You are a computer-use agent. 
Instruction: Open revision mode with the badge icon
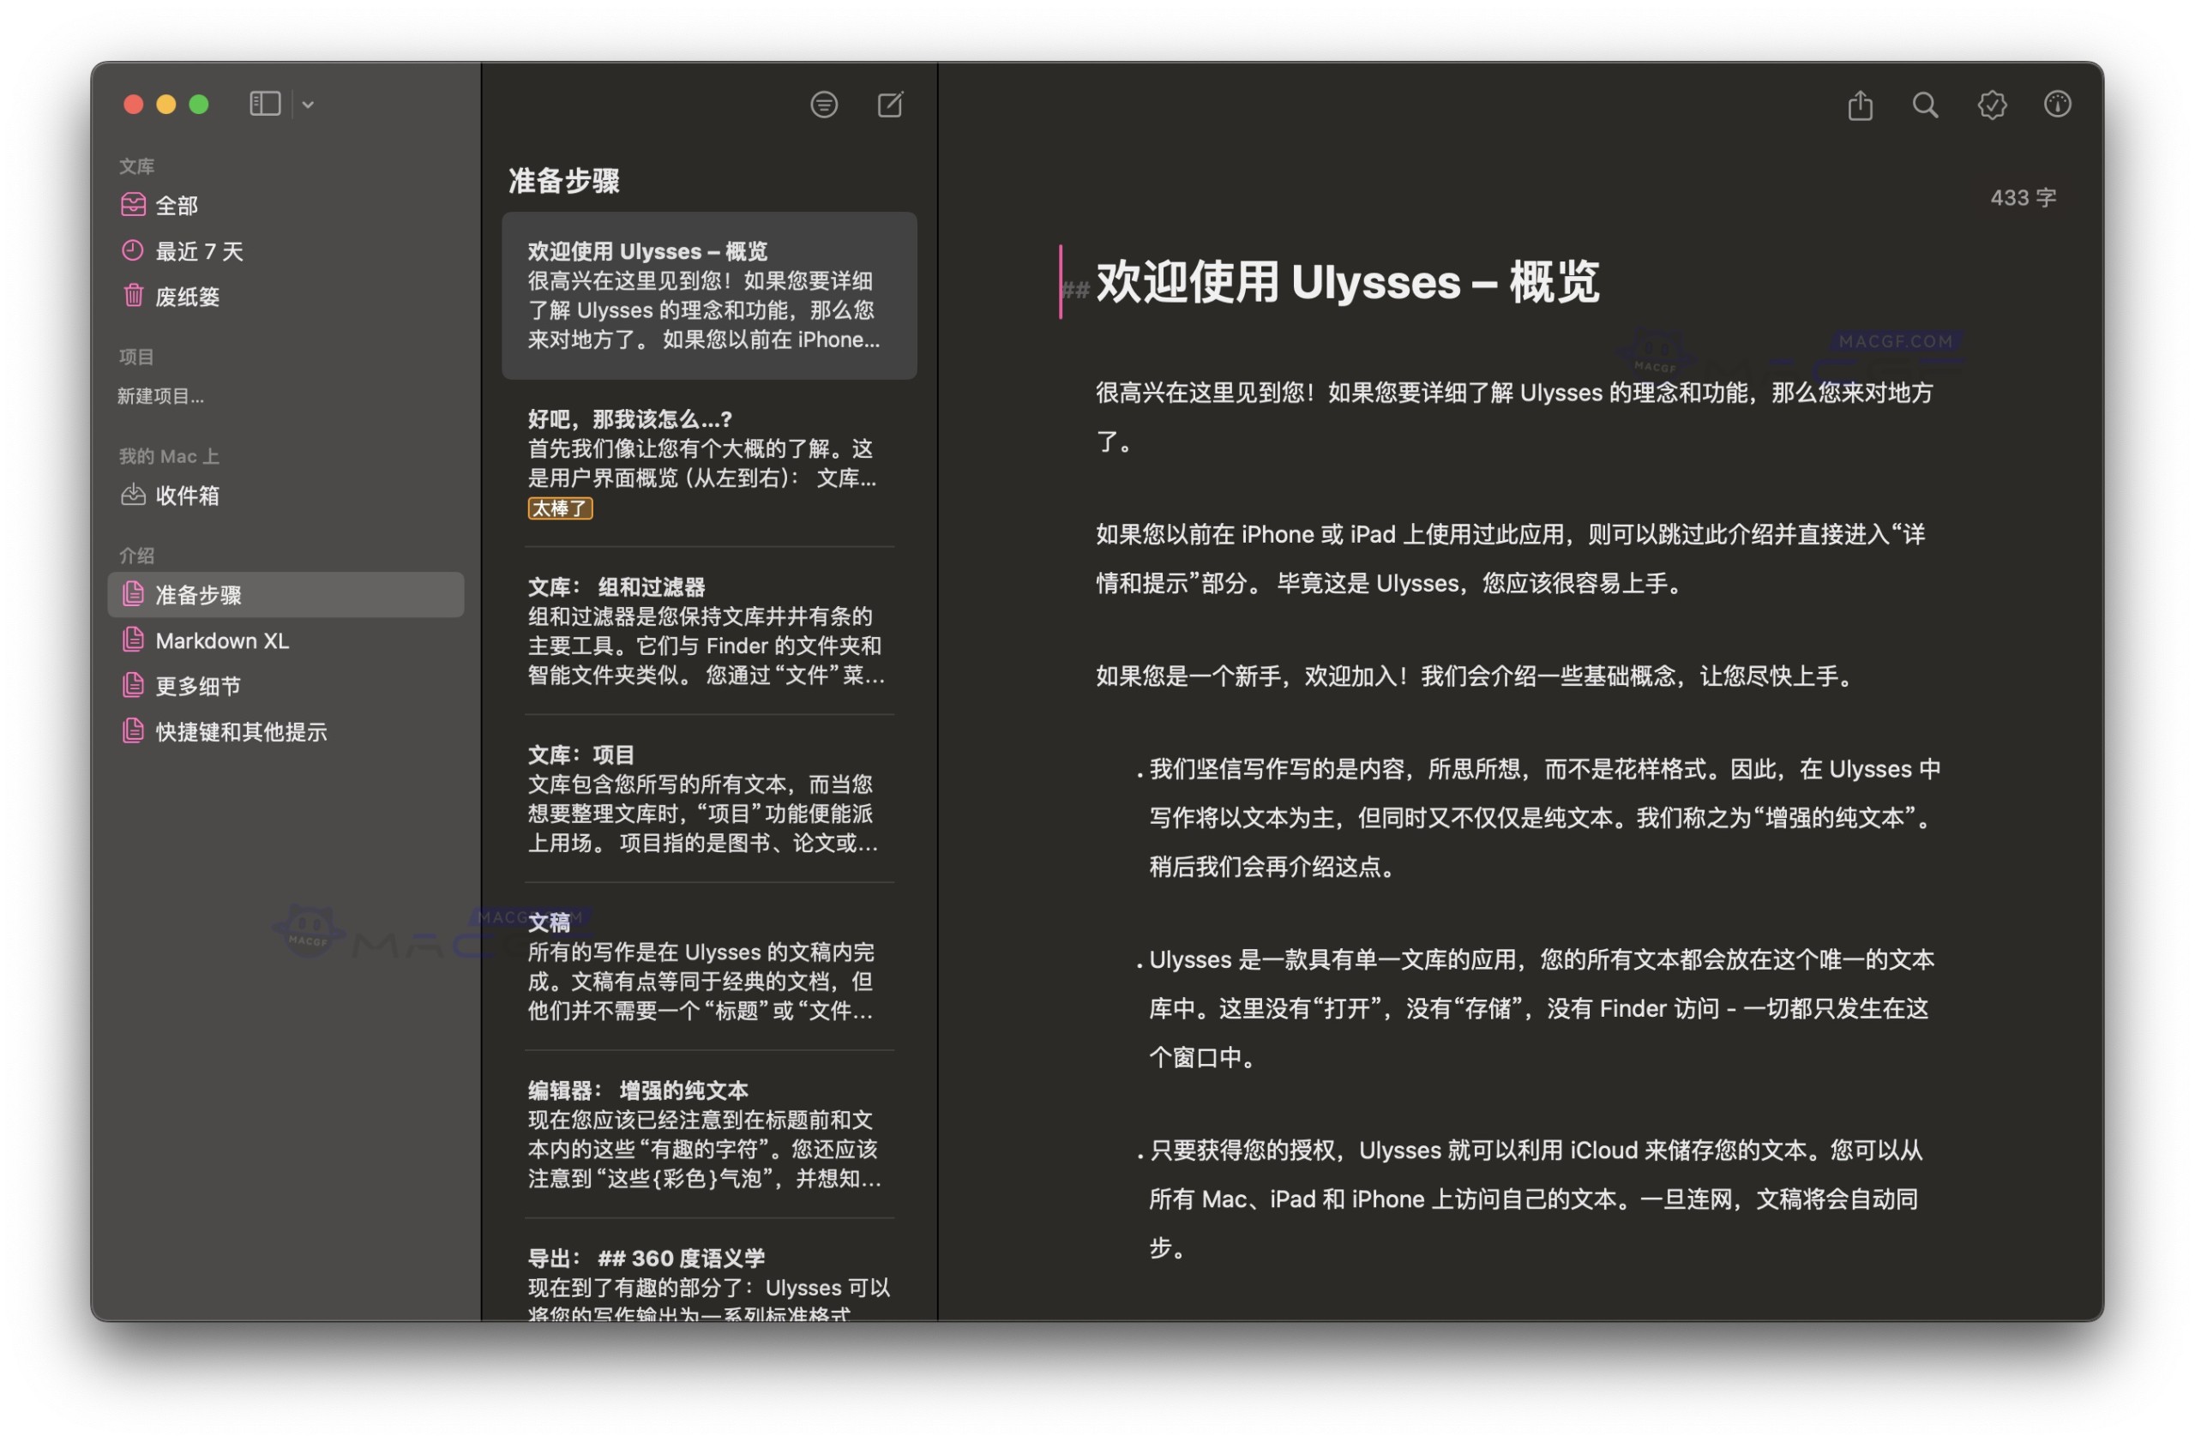point(1992,105)
